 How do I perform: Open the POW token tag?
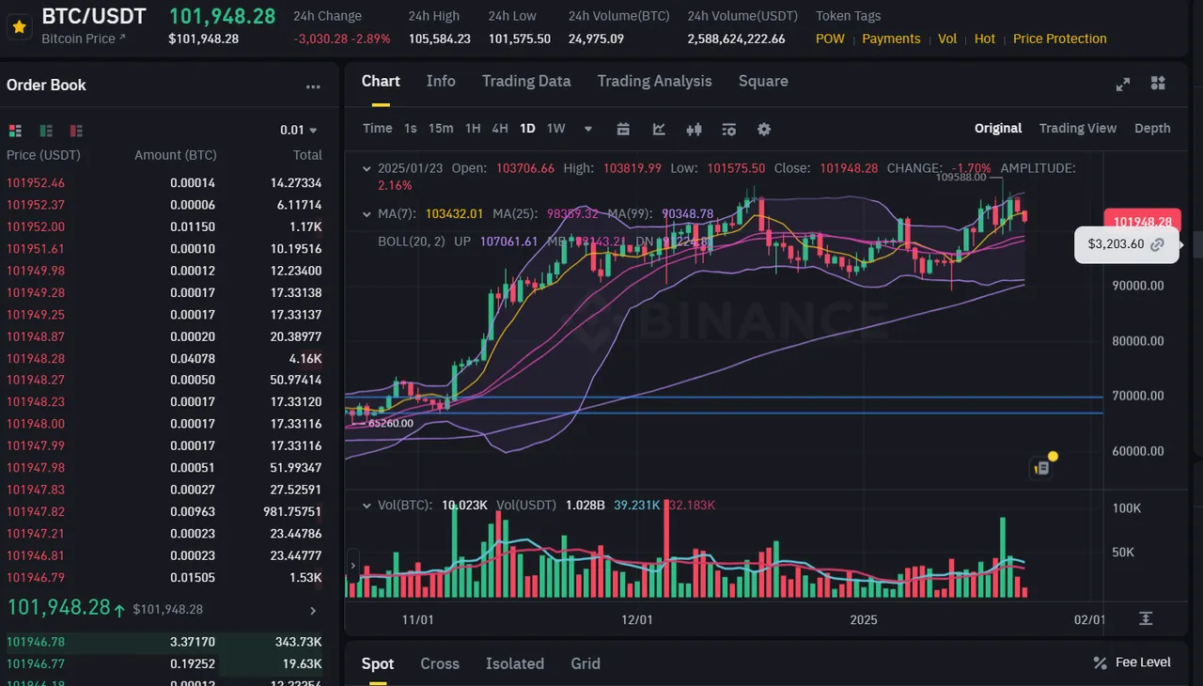tap(830, 39)
